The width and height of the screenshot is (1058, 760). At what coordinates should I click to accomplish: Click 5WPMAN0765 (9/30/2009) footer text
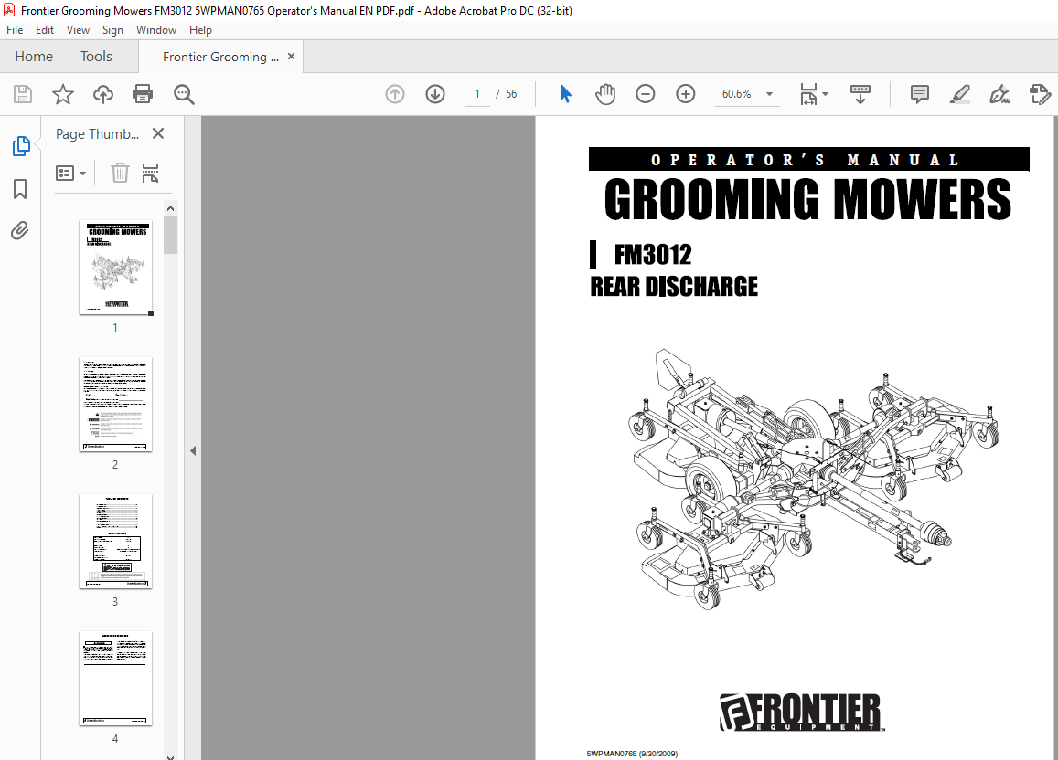pyautogui.click(x=632, y=754)
